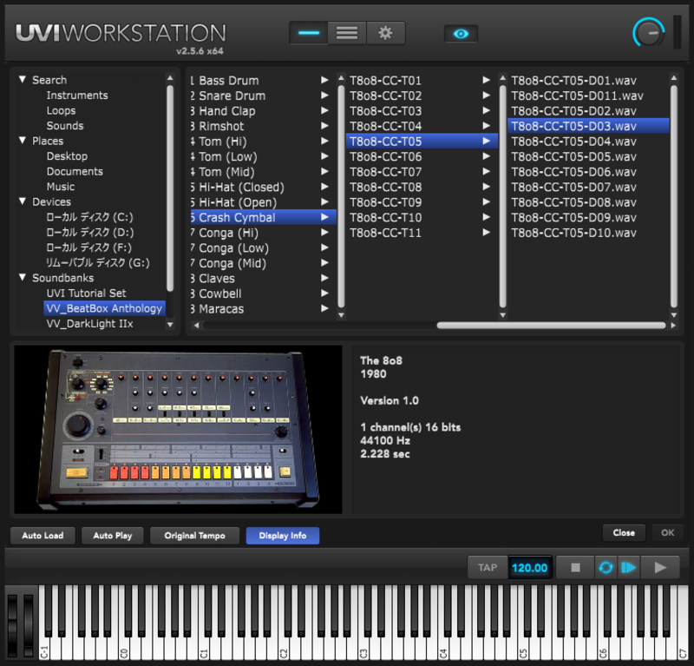Screen dimensions: 694x666
Task: Open removable disk (G:) device
Action: [98, 263]
